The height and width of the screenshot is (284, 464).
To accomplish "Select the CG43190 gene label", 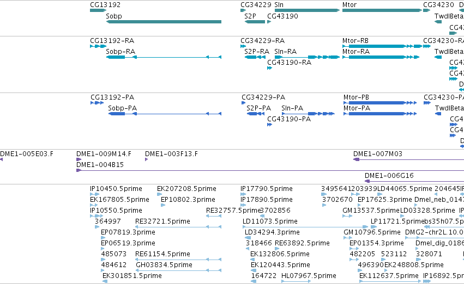I will click(x=282, y=16).
